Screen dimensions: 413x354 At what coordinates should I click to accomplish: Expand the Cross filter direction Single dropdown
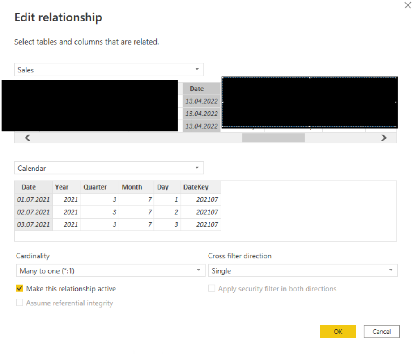[x=302, y=270]
